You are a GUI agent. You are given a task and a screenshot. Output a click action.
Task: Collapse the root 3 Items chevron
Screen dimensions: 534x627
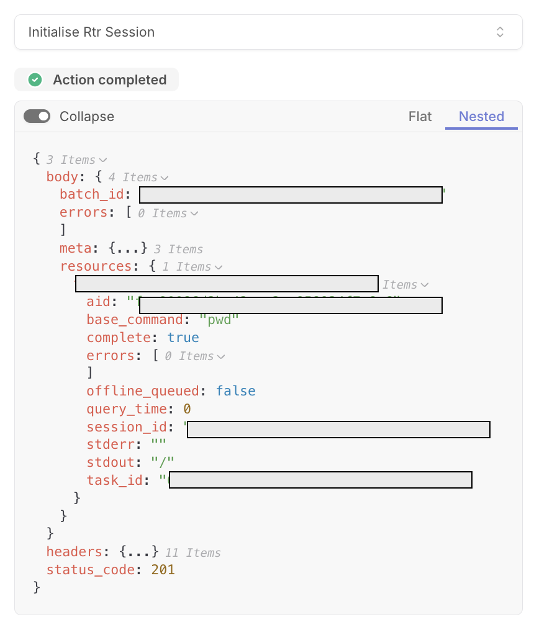click(x=103, y=160)
